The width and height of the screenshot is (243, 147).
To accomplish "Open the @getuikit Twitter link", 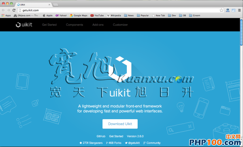I will coord(132,143).
